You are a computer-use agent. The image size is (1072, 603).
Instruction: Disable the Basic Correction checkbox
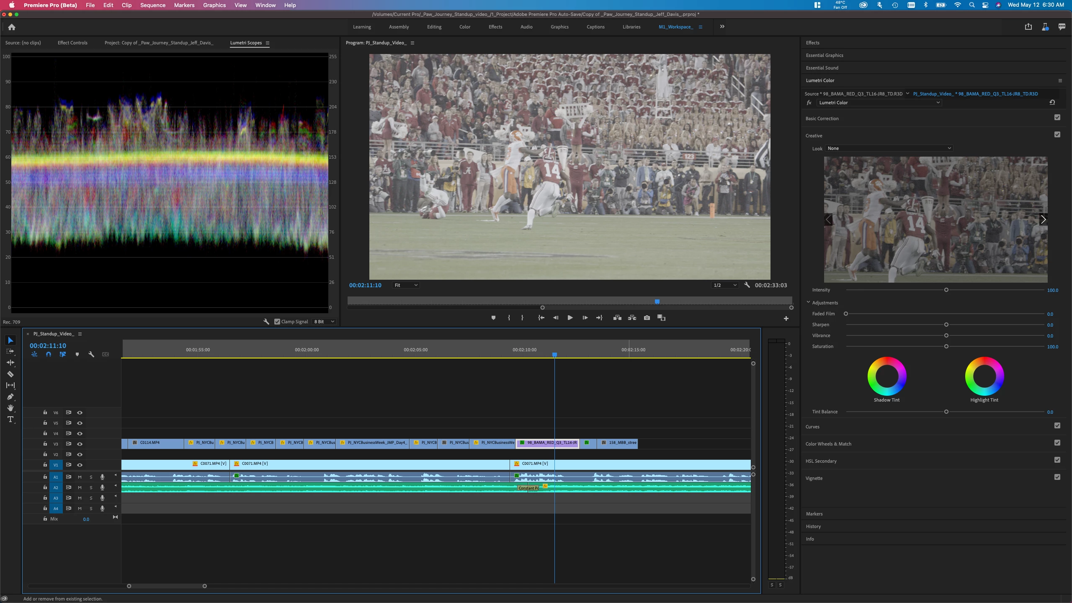1057,118
